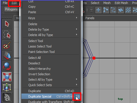Viewport: 137px width, 103px height.
Task: Open Duplicate Special options box
Action: click(x=77, y=96)
